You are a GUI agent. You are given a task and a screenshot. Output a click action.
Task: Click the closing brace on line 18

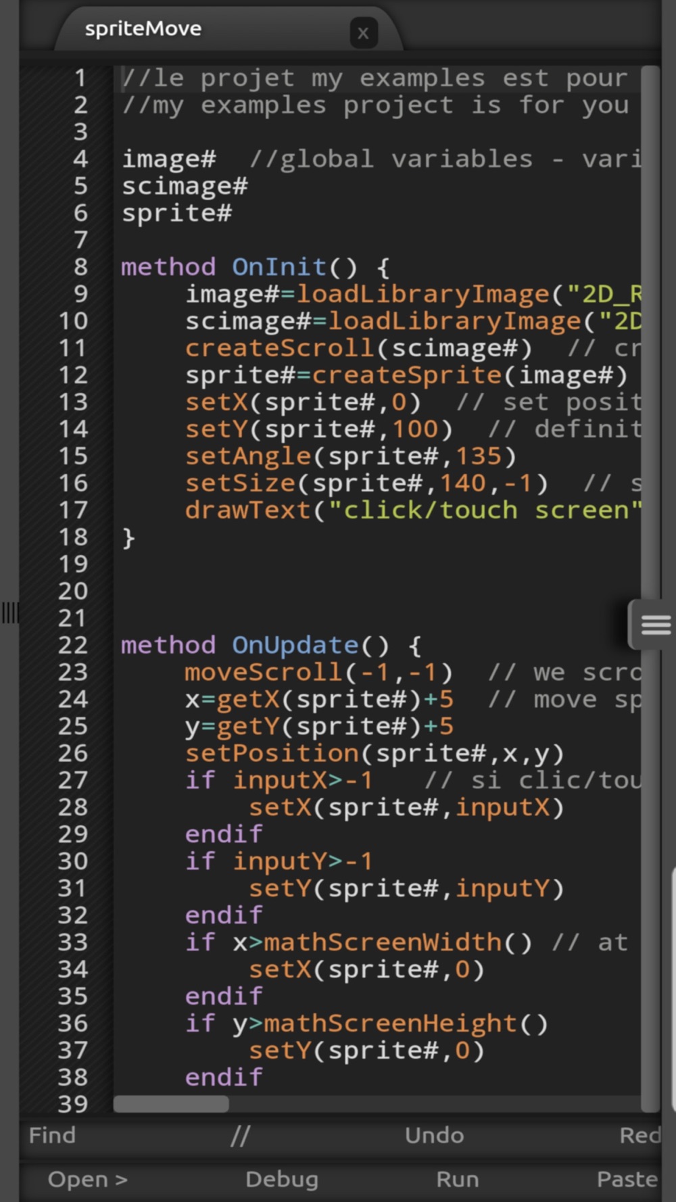(128, 538)
